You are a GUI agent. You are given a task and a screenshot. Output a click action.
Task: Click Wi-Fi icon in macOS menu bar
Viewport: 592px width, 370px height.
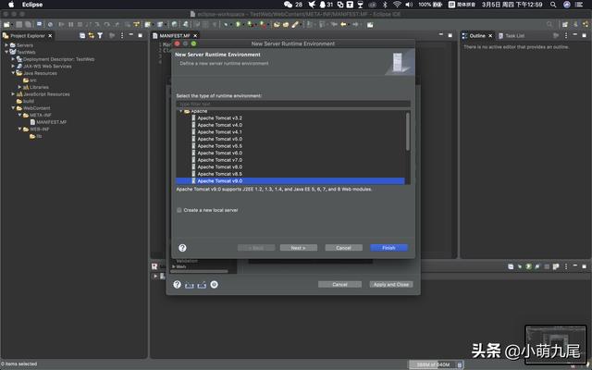pyautogui.click(x=397, y=5)
